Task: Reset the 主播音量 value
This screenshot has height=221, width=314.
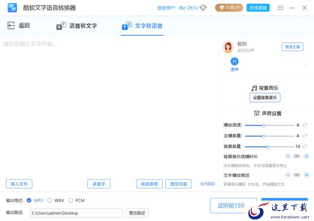Action: point(305,136)
